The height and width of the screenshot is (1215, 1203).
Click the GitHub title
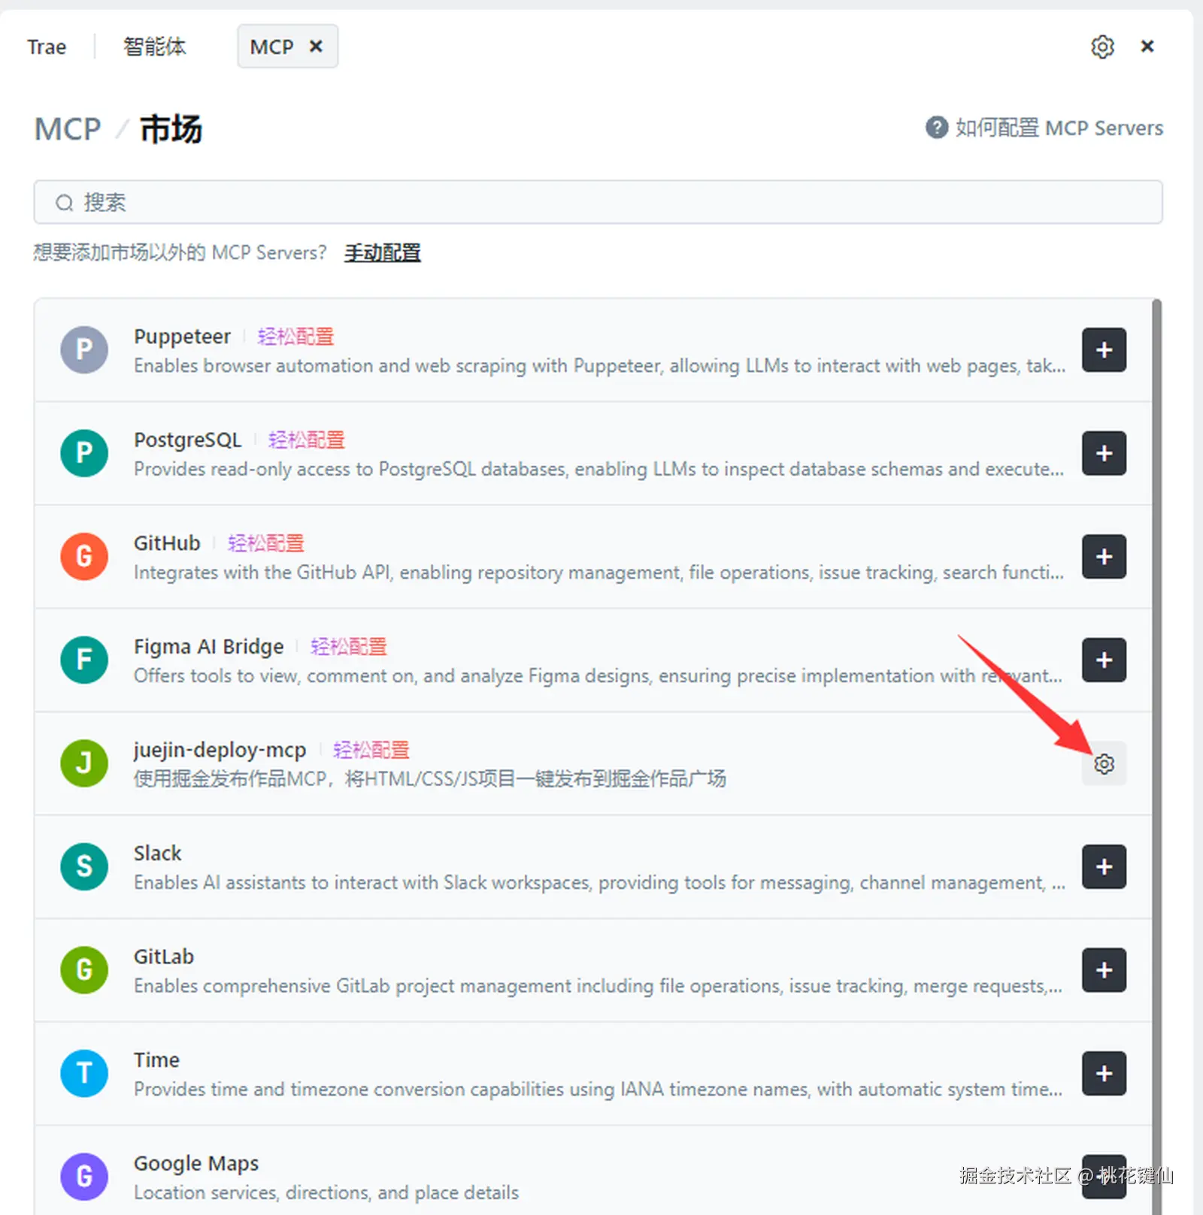click(x=167, y=543)
